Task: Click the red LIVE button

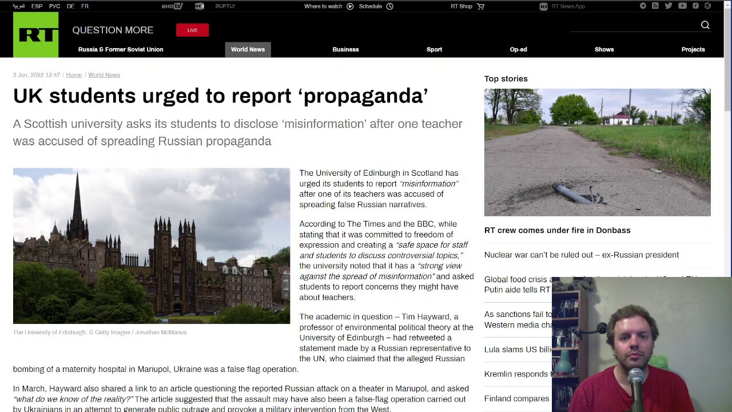Action: tap(192, 30)
